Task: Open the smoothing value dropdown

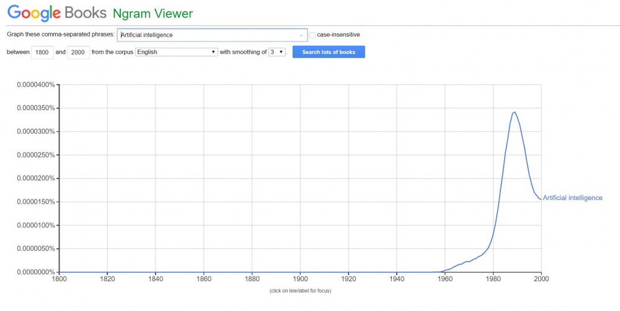Action: pos(277,52)
